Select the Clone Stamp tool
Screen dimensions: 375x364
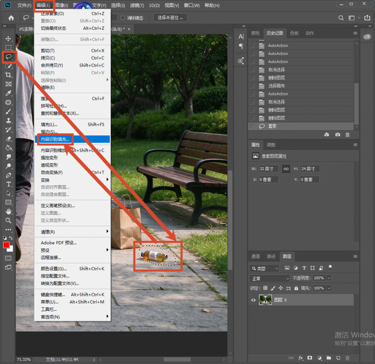[x=8, y=121]
